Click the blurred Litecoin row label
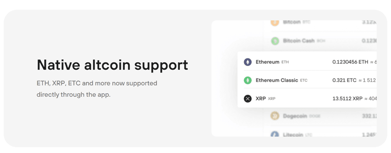The width and height of the screenshot is (391, 153). (x=293, y=135)
